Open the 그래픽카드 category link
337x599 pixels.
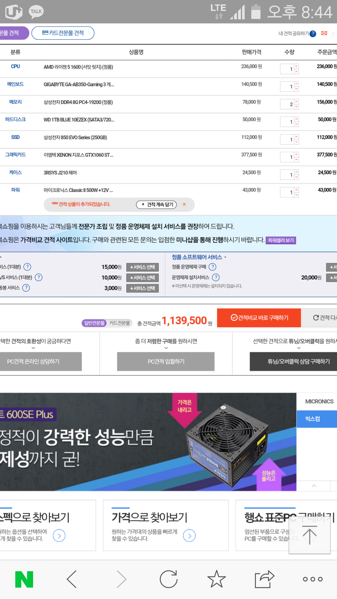coord(15,155)
